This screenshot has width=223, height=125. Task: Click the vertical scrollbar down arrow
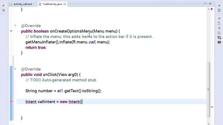[x=208, y=124]
